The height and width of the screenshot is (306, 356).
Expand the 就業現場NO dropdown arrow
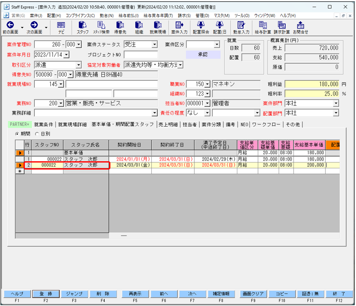61,84
